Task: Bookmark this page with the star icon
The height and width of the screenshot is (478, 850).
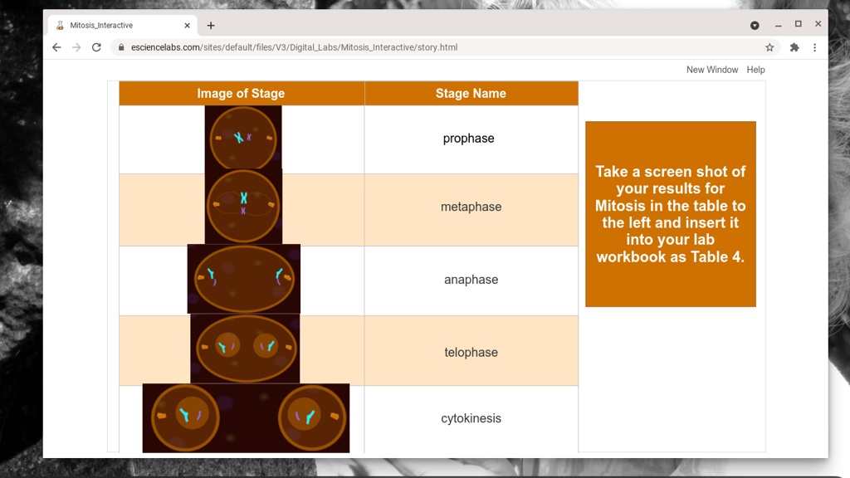Action: click(769, 47)
